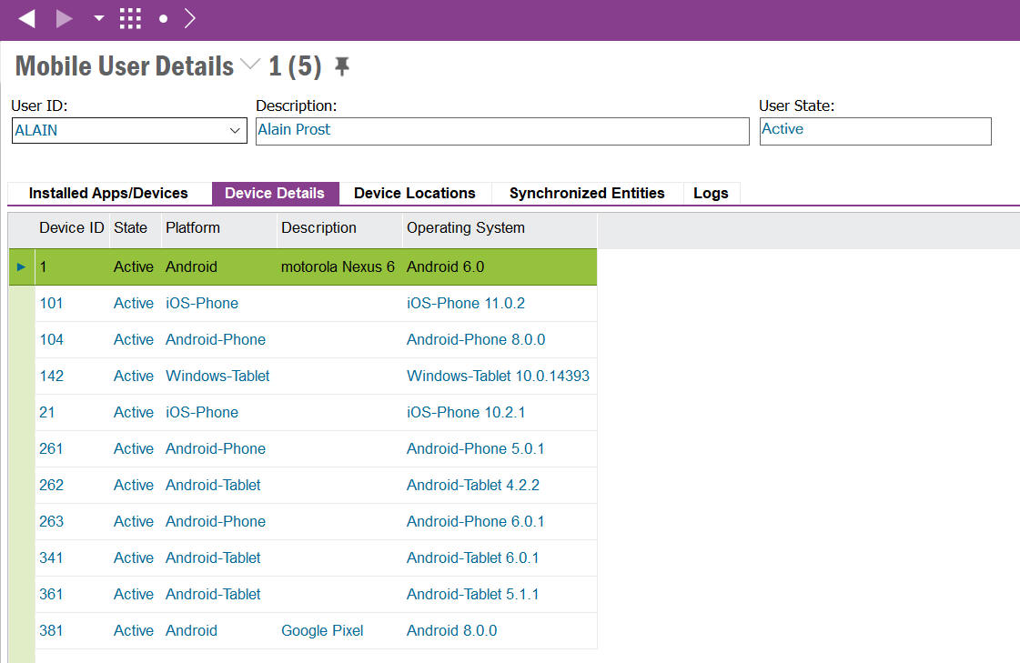1020x663 pixels.
Task: Sort by Operating System column header
Action: [x=465, y=227]
